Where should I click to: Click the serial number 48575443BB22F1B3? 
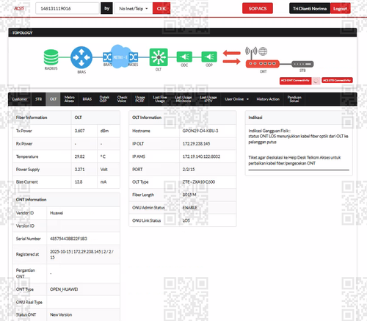pyautogui.click(x=68, y=239)
